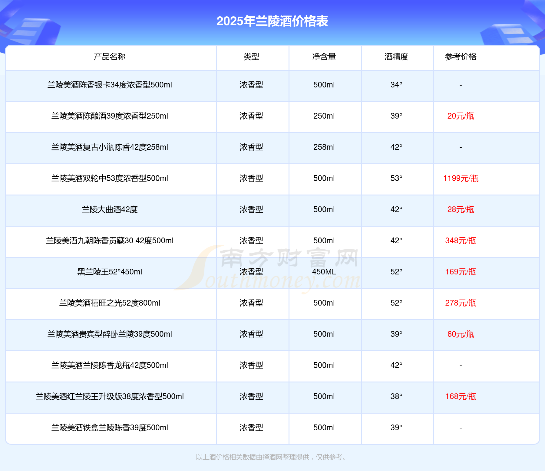Click 浓香型 in the 双轮中 row

click(x=251, y=178)
